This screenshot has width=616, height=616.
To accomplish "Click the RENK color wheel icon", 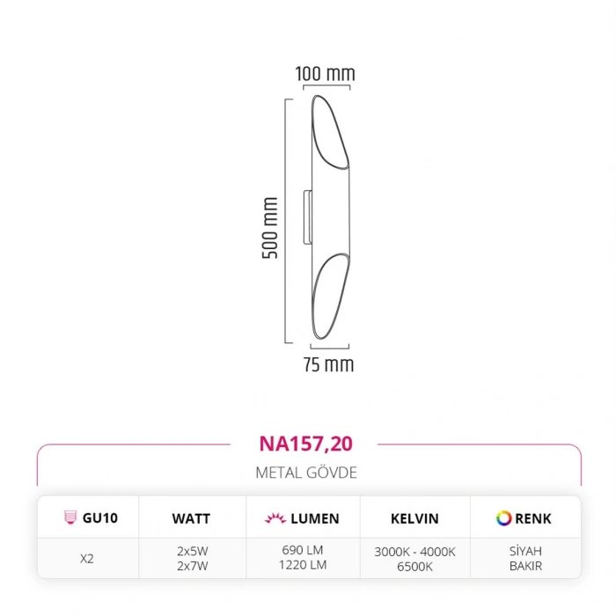I will (504, 517).
